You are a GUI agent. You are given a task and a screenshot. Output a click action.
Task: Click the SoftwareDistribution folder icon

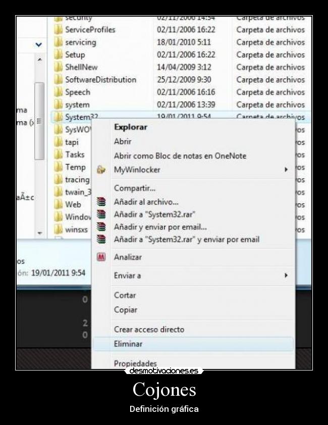[x=58, y=79]
